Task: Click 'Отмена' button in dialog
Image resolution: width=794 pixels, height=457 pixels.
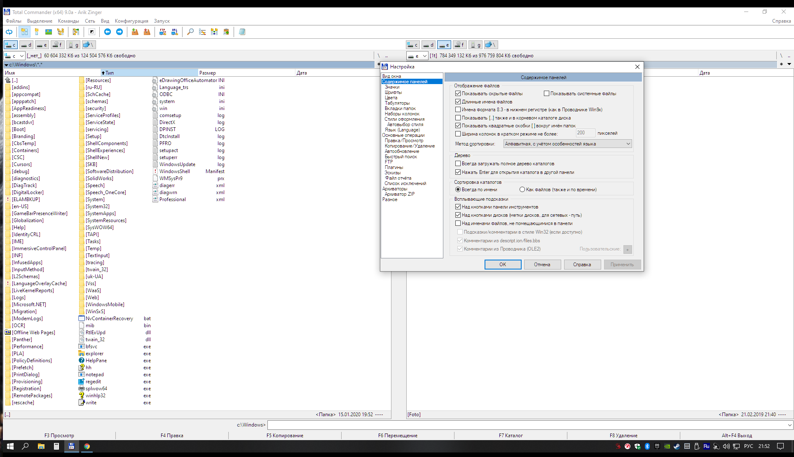Action: [542, 265]
